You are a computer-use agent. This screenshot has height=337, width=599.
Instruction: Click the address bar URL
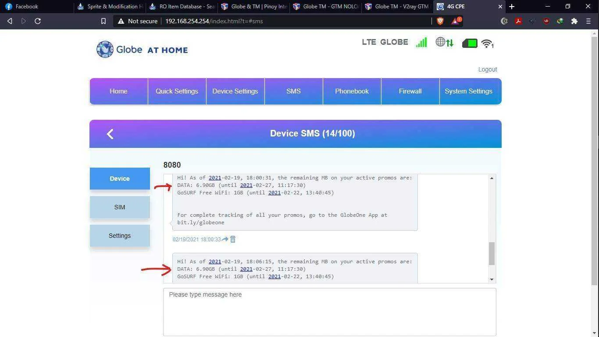214,21
